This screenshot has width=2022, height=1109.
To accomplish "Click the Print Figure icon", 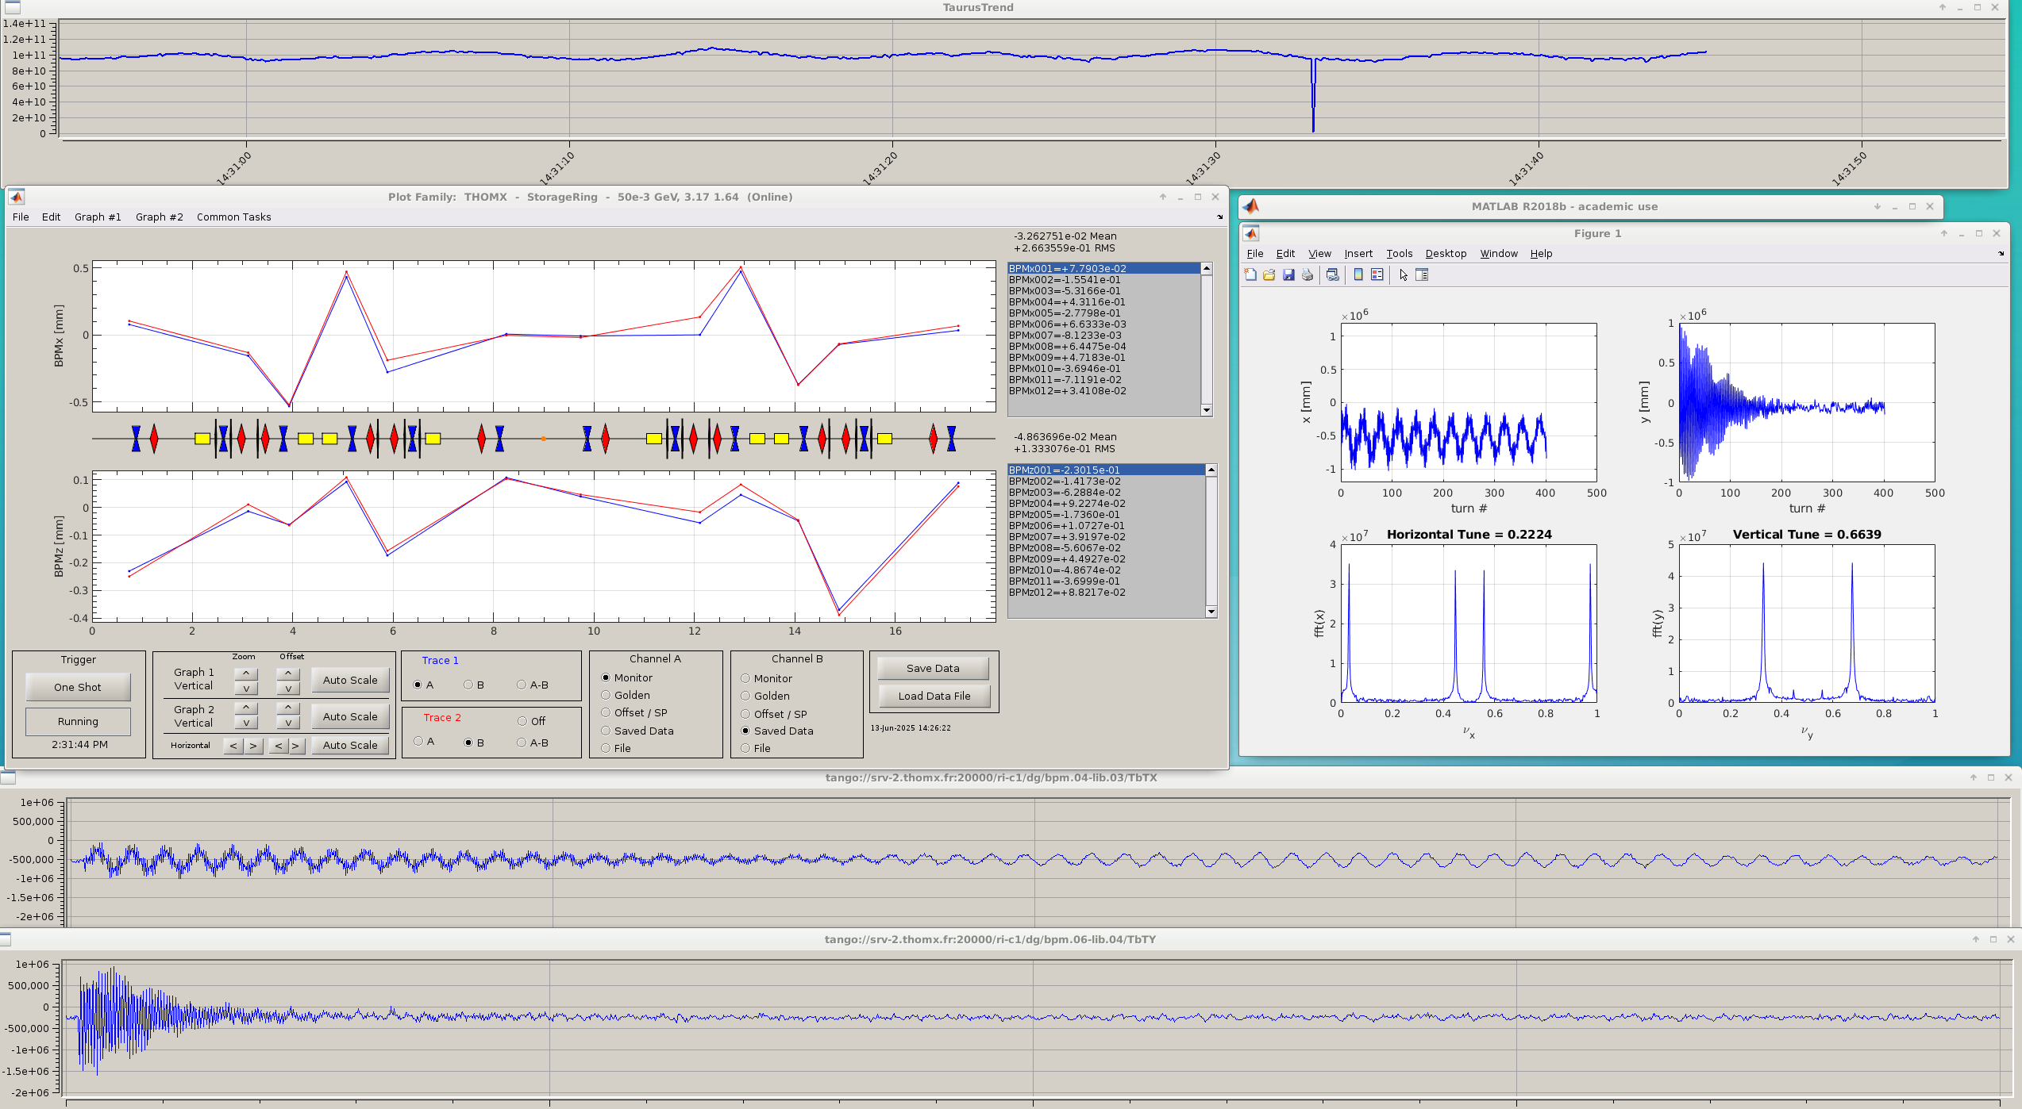I will [1307, 274].
